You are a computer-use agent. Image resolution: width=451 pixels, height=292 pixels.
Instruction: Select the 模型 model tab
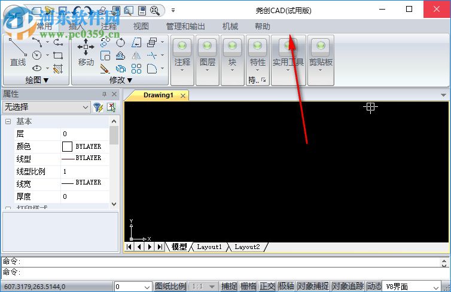click(x=179, y=247)
